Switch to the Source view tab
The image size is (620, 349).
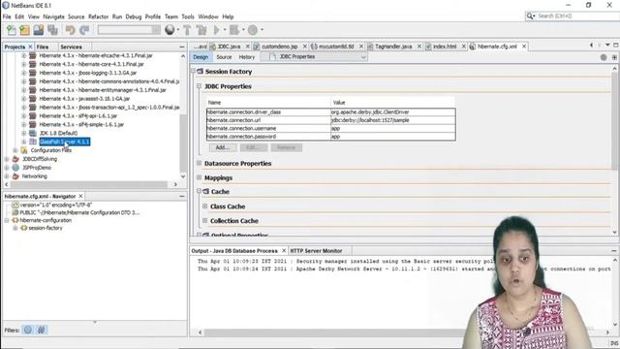[224, 57]
